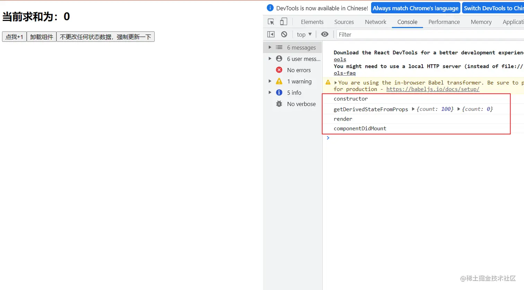
Task: Toggle the device toolbar icon
Action: pos(283,22)
